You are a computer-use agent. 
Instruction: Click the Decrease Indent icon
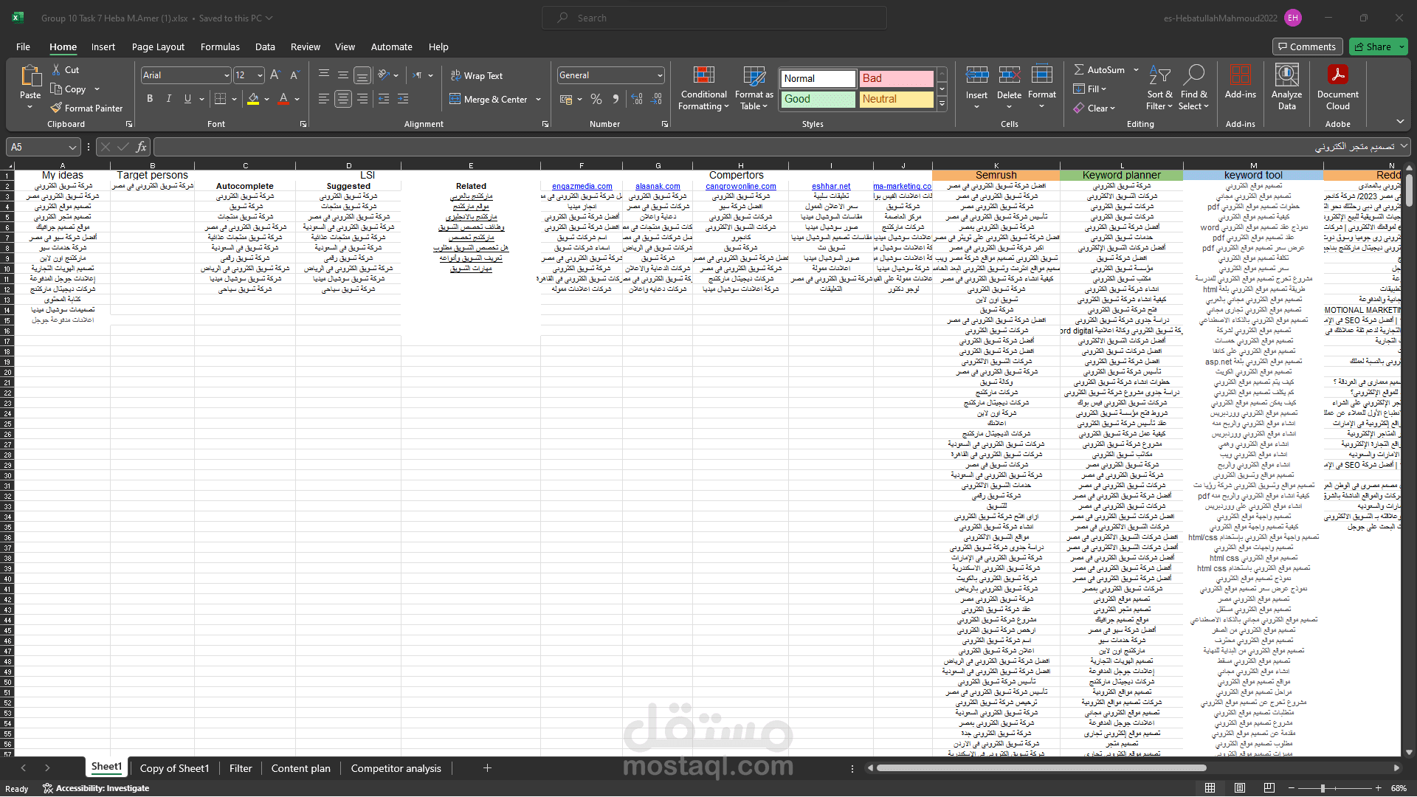pos(384,99)
